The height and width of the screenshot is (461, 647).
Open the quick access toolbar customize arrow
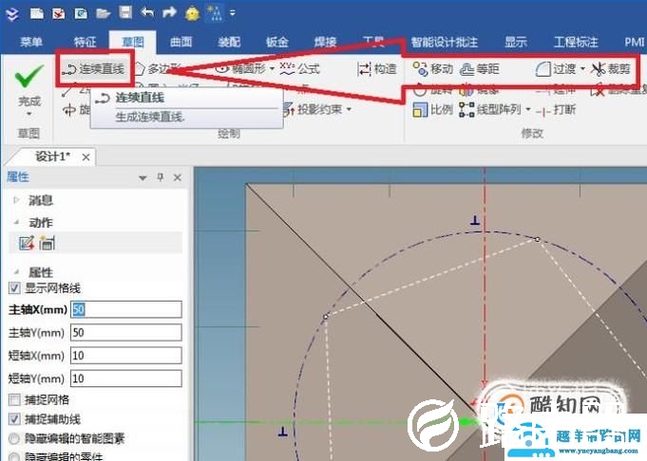(x=233, y=12)
